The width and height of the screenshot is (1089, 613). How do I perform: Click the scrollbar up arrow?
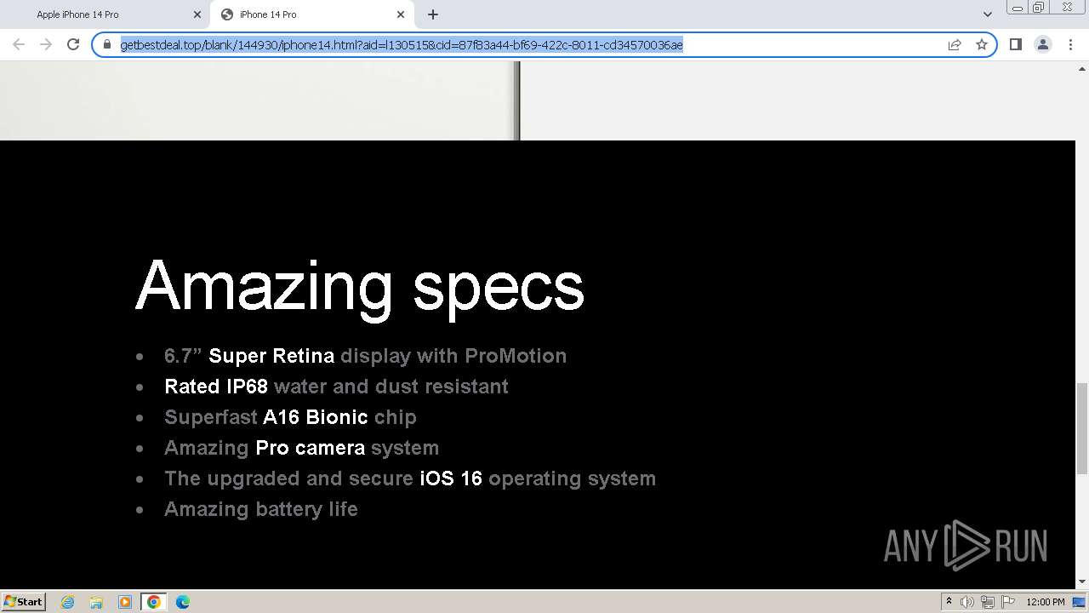(x=1082, y=68)
